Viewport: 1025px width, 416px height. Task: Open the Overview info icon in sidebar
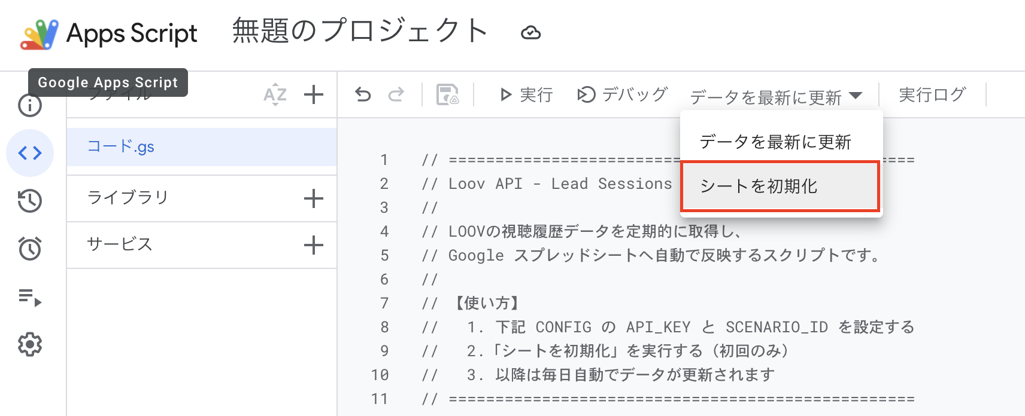click(30, 106)
